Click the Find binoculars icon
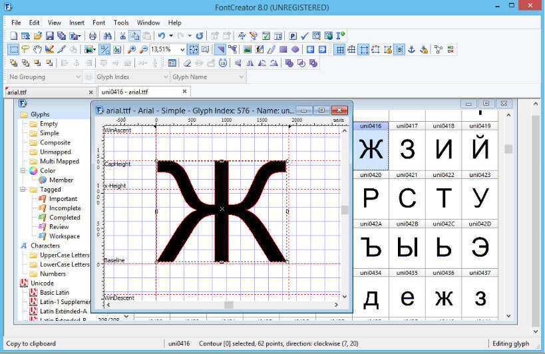Image resolution: width=545 pixels, height=354 pixels. point(107,36)
